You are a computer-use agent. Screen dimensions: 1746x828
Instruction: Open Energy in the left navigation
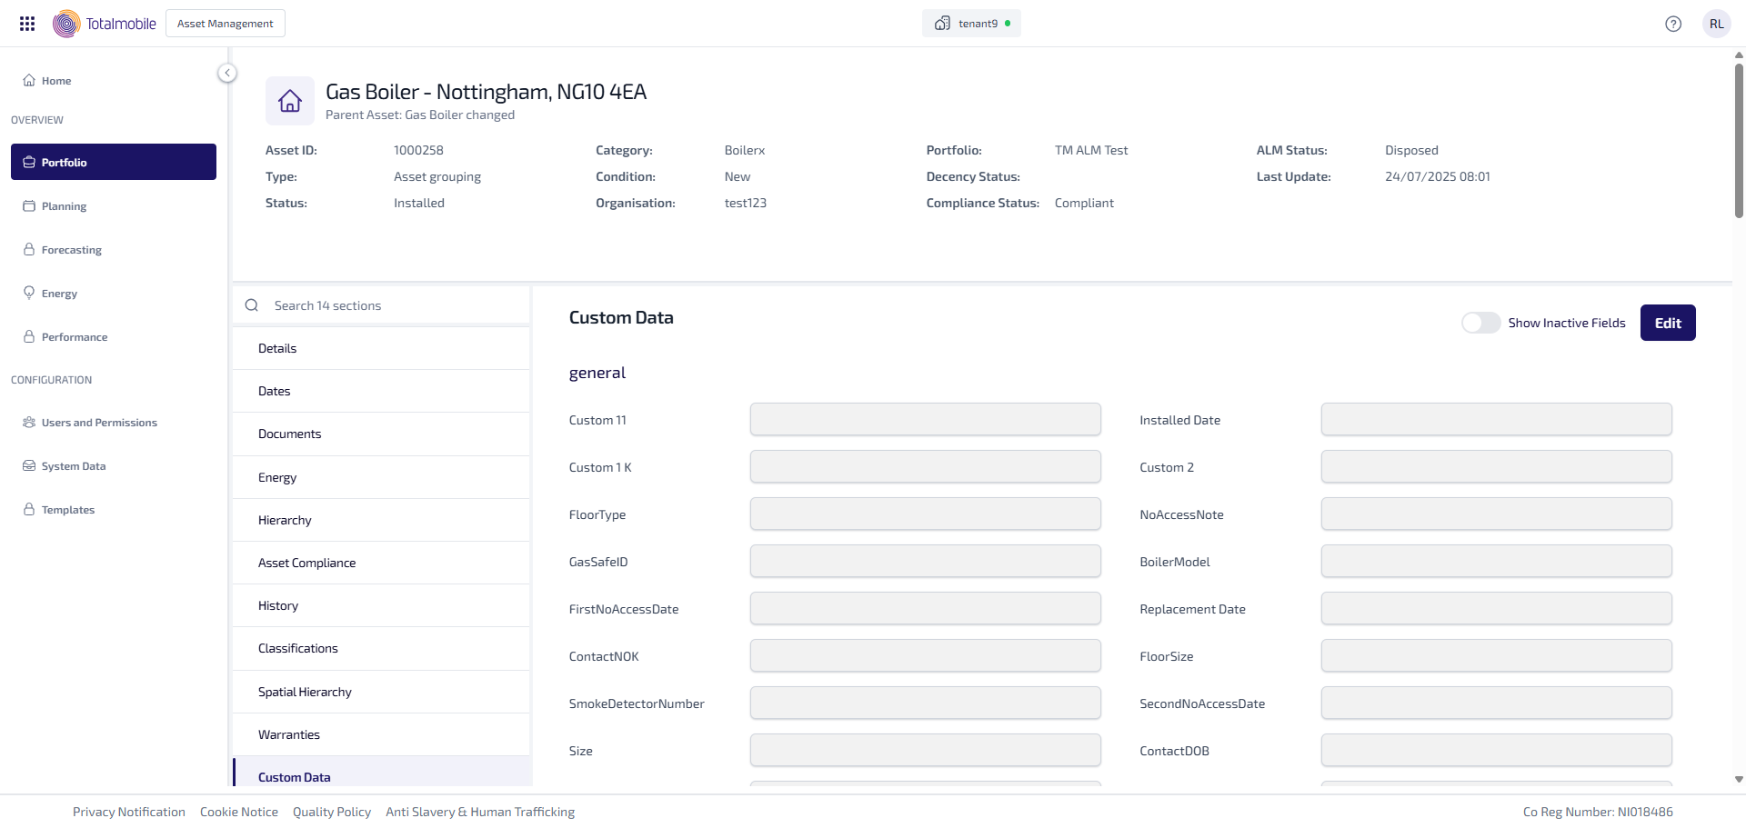tap(59, 294)
